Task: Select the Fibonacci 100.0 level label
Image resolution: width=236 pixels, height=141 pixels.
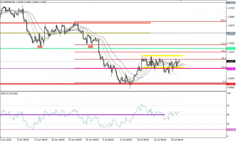Action: (223, 20)
